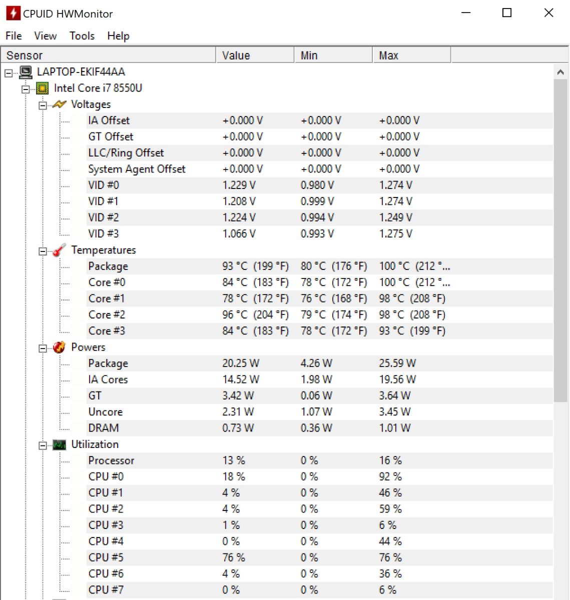Open the File menu
Image resolution: width=570 pixels, height=600 pixels.
click(14, 36)
